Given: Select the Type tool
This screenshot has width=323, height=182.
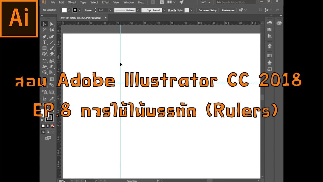Looking at the screenshot, I should 45,42.
